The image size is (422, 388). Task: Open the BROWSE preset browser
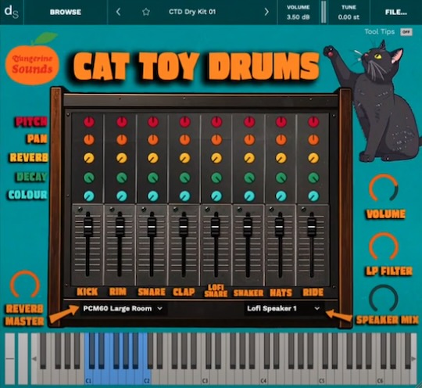[x=66, y=13]
